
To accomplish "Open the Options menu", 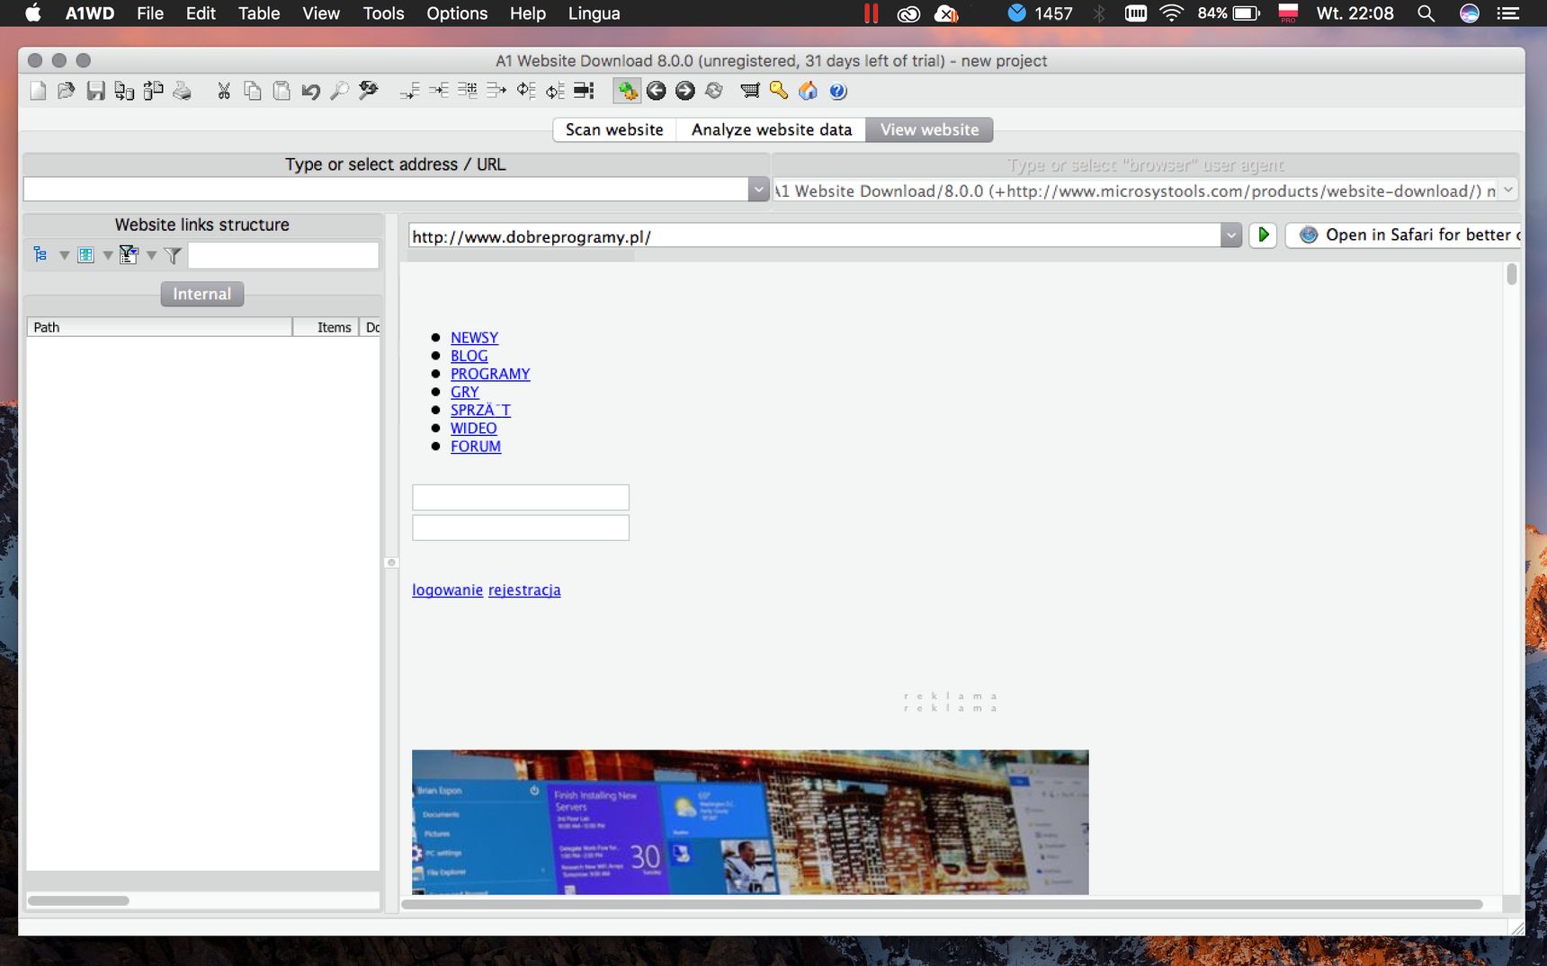I will [x=457, y=13].
